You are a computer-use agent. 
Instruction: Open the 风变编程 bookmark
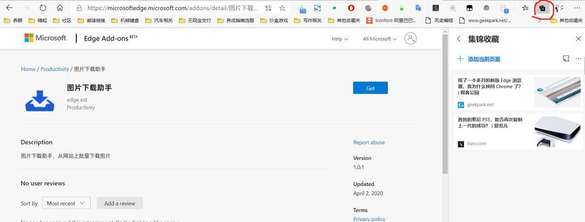pyautogui.click(x=439, y=21)
